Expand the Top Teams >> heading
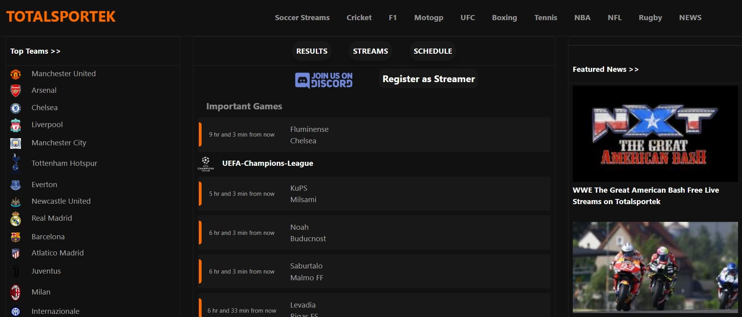742x317 pixels. [35, 51]
